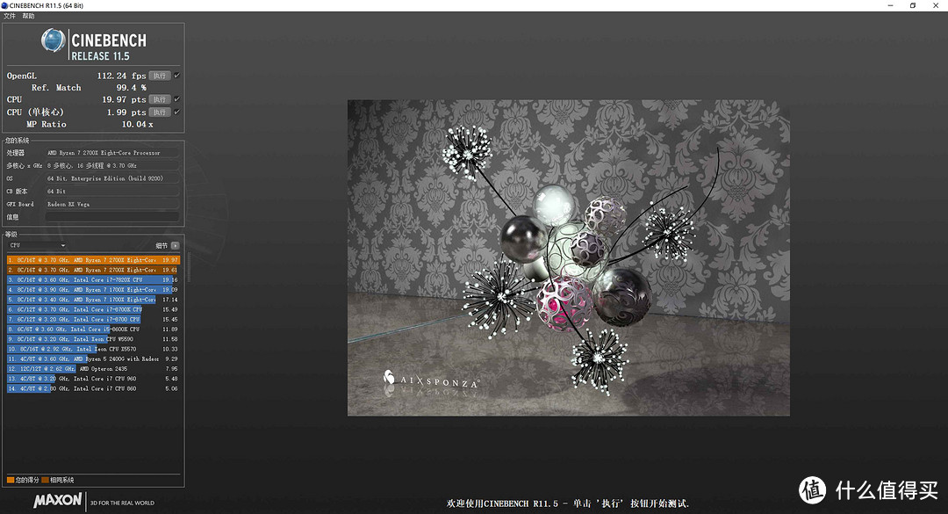Open the 帮助 menu

[28, 16]
